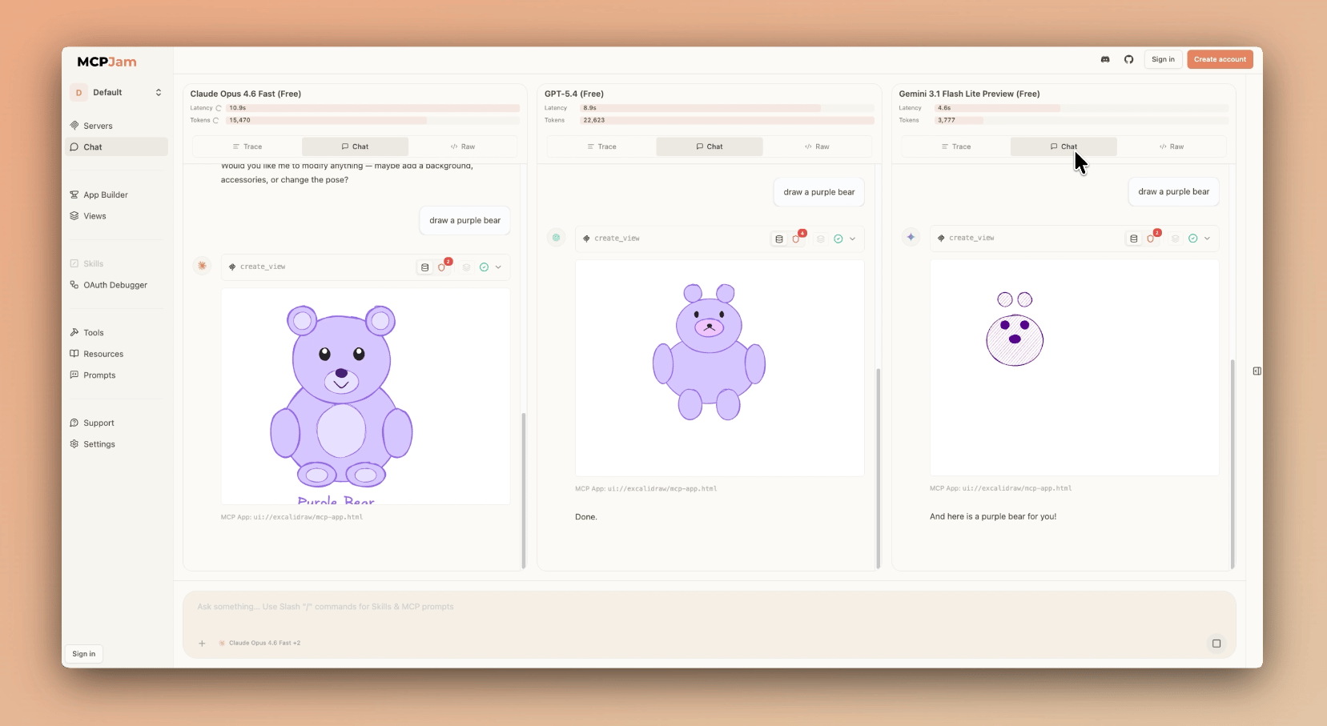Toggle the right side panel icon

click(x=1257, y=371)
